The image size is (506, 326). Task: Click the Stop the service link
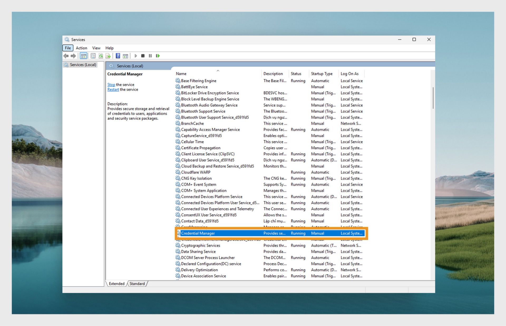point(111,85)
